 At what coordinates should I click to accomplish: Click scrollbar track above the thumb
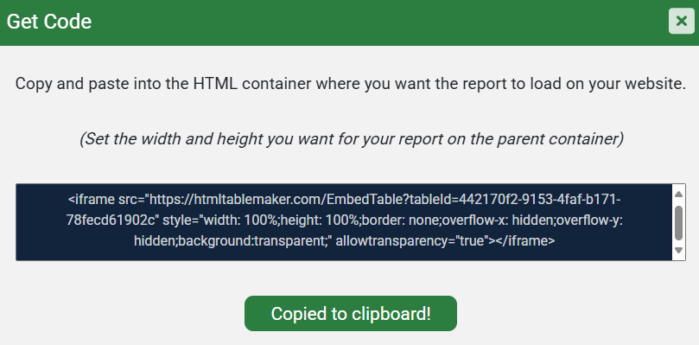678,202
